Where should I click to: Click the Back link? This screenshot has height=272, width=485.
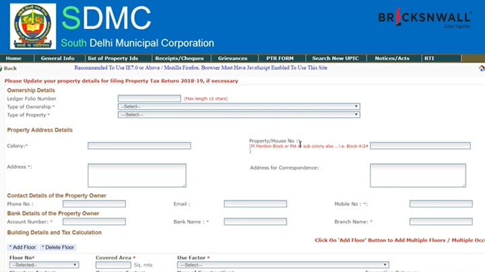click(10, 68)
